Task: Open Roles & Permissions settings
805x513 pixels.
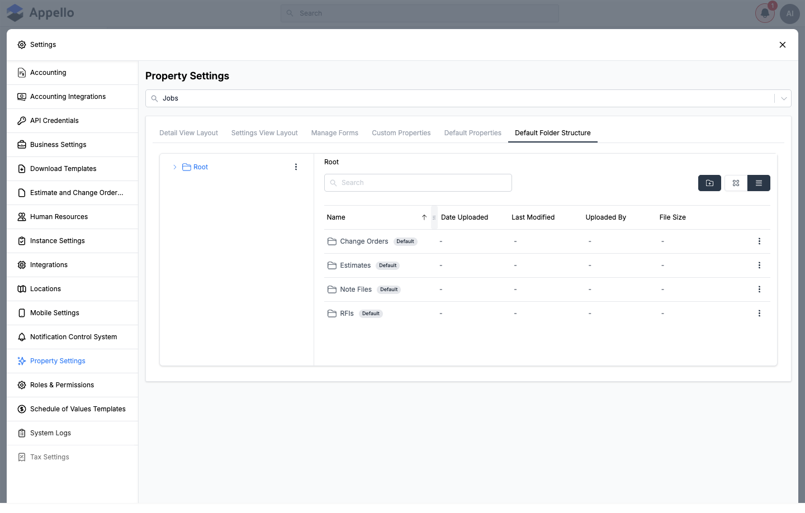Action: pos(73,385)
